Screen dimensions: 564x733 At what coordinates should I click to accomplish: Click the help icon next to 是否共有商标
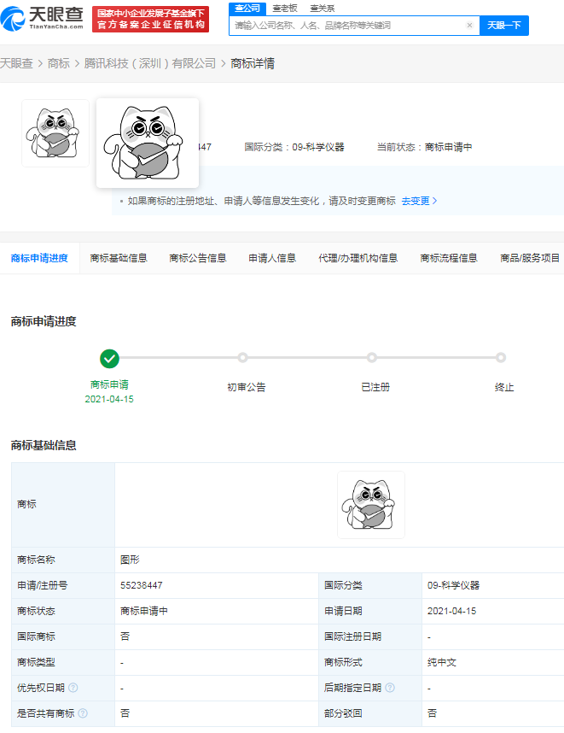click(x=83, y=713)
